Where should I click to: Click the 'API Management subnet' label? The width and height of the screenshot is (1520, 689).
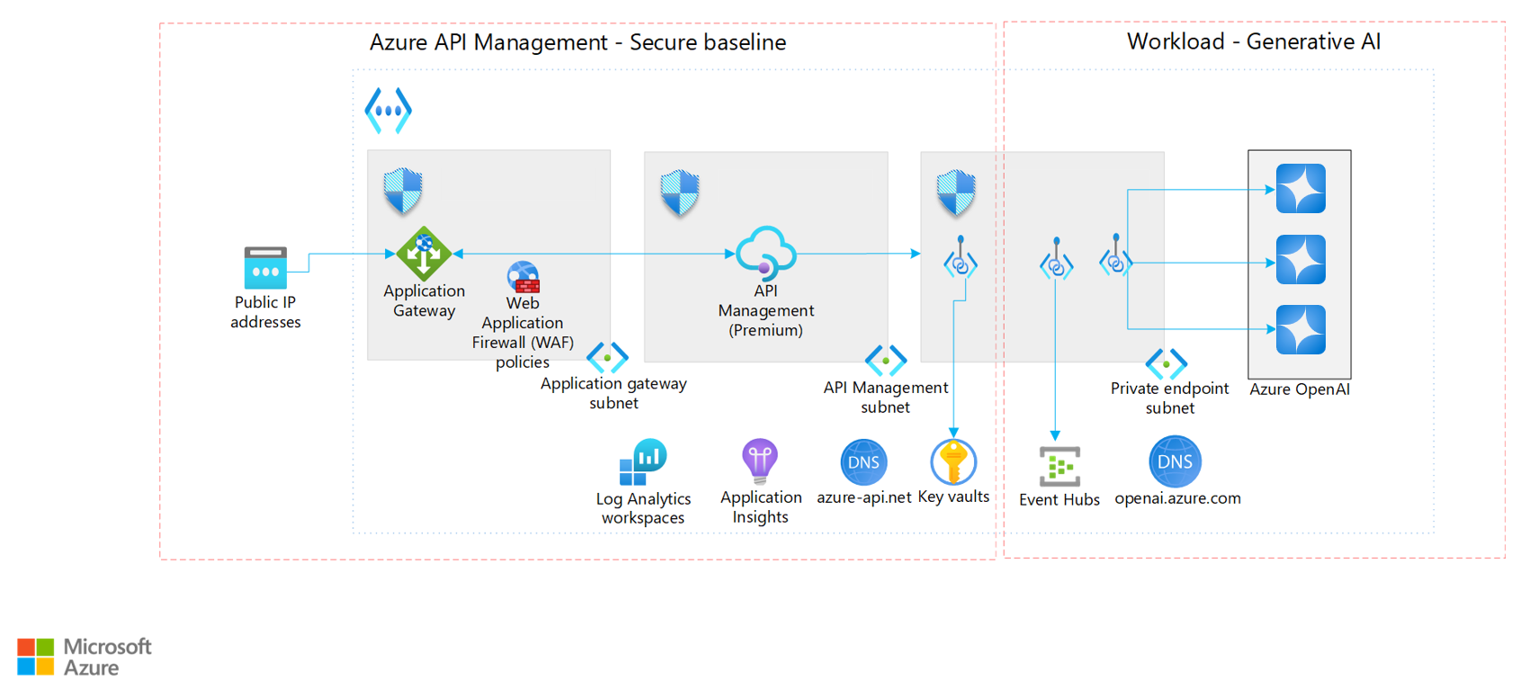click(886, 397)
